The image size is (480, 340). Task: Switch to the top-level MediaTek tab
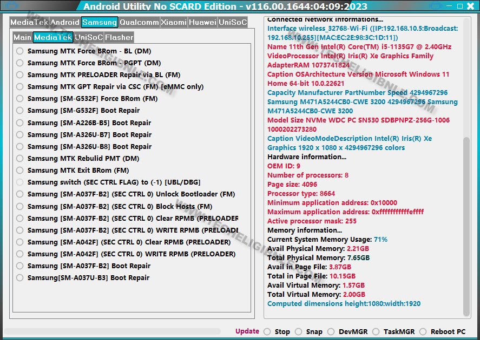(x=29, y=22)
